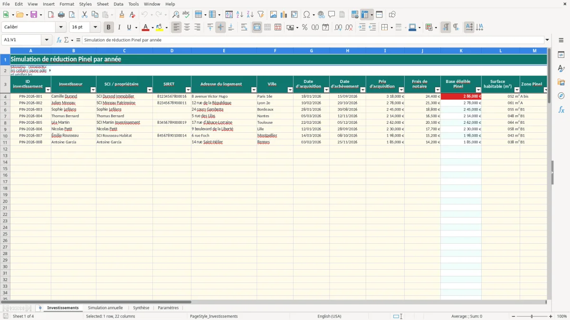The height and width of the screenshot is (320, 570).
Task: Insert special character Omega icon
Action: pos(307,15)
